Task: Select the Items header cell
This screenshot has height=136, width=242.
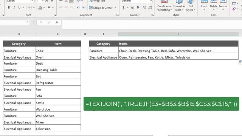Action: [x=178, y=44]
